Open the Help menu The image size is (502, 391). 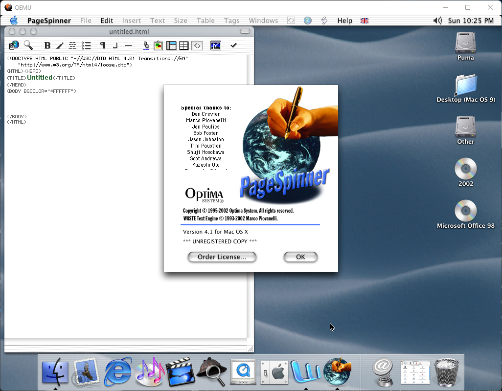click(x=344, y=21)
